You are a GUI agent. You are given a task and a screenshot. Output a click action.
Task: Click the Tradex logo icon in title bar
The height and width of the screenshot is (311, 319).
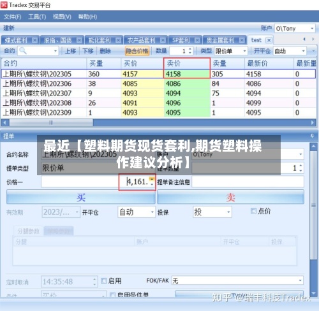click(4, 5)
